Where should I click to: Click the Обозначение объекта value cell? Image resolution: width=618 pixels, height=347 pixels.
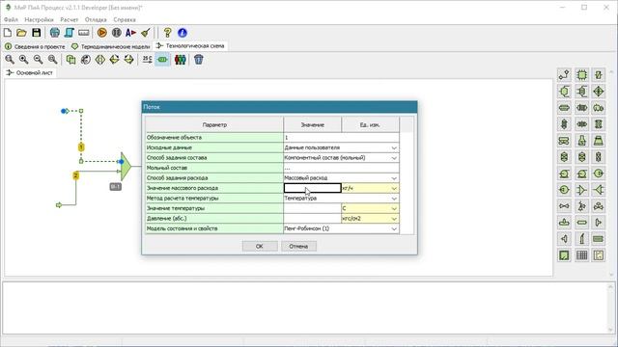[341, 137]
